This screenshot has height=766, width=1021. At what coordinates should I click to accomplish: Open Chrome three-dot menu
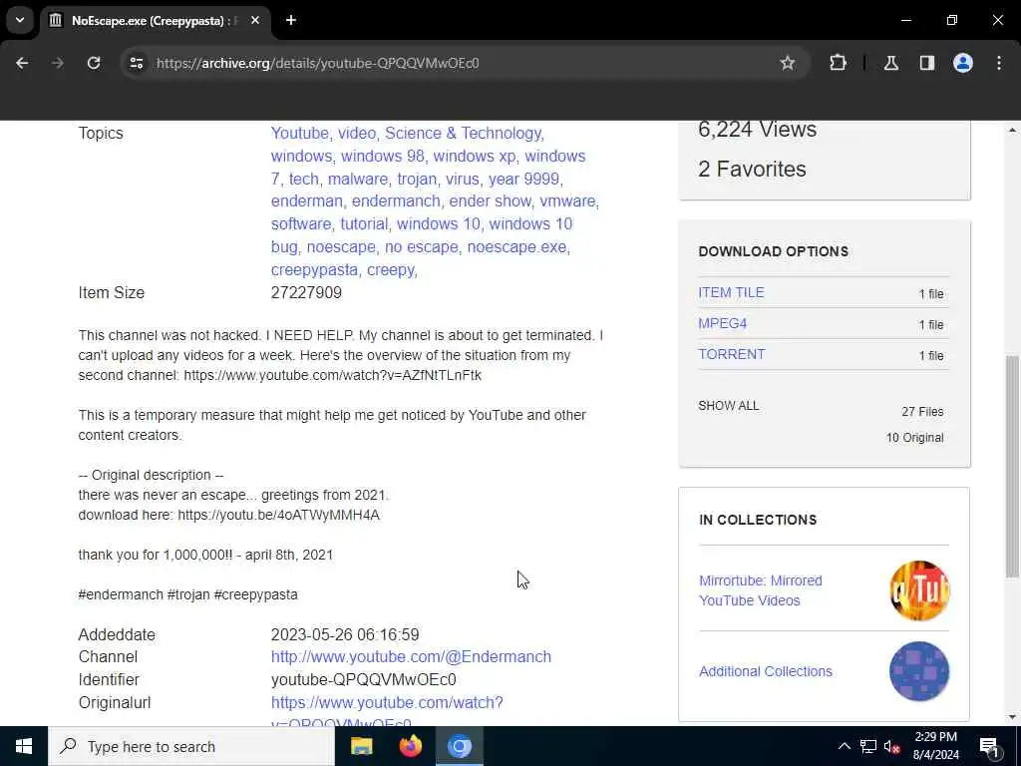pos(999,63)
